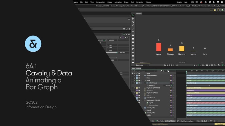Screen dimensions: 225x126
Task: Open the File menu
Action: coord(81,2)
